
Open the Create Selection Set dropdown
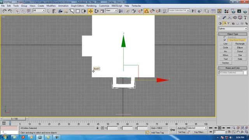click(179, 10)
